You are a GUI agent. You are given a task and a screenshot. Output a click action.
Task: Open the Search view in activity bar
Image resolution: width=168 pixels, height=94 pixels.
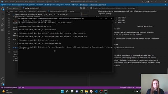[3, 14]
